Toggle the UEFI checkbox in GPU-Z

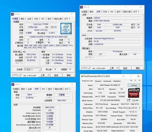click(133, 100)
